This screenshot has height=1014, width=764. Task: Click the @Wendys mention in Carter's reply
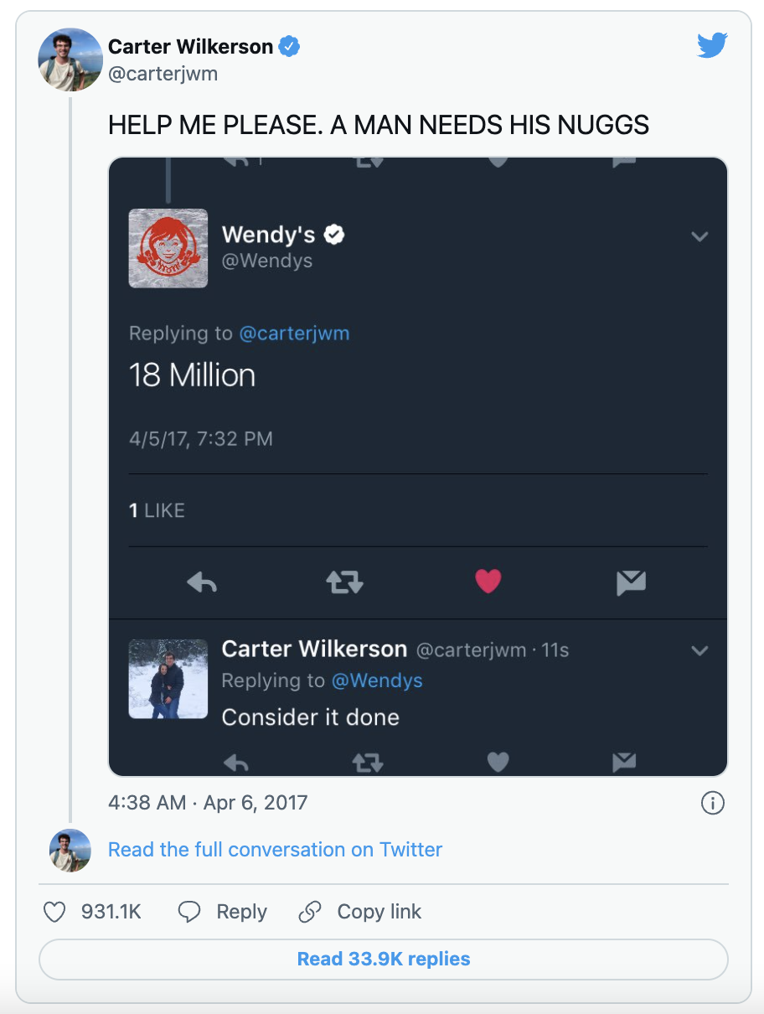pyautogui.click(x=377, y=680)
